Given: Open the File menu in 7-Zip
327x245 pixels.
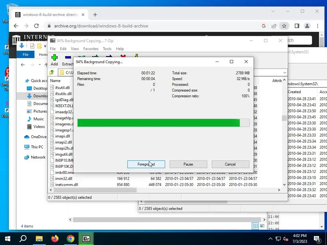Looking at the screenshot, I should (53, 49).
